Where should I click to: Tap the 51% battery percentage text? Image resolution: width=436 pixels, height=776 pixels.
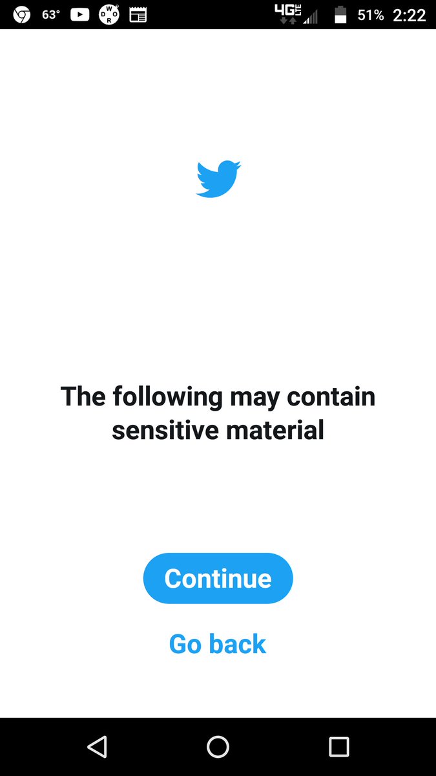pyautogui.click(x=371, y=15)
